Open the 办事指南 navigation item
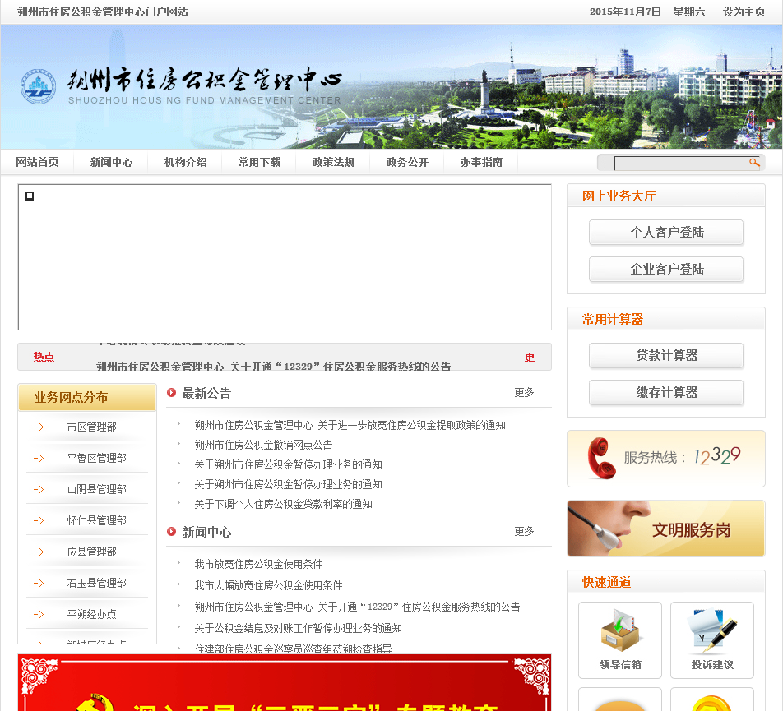783x711 pixels. point(481,162)
